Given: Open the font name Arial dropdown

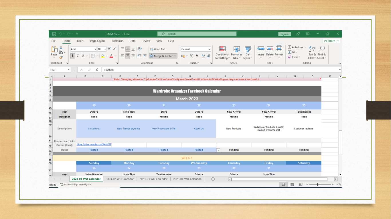Looking at the screenshot, I should coord(95,49).
